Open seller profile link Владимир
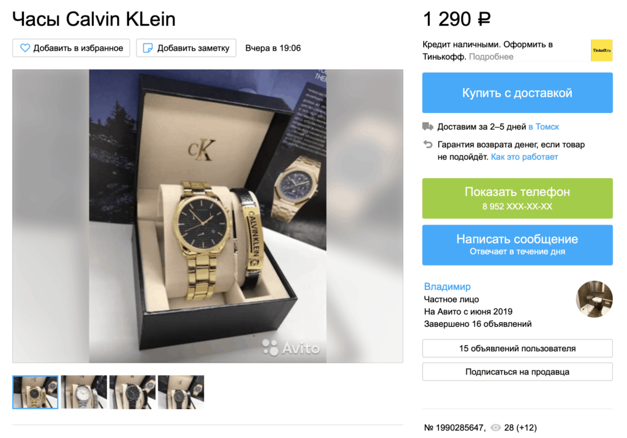The height and width of the screenshot is (438, 627). pyautogui.click(x=447, y=286)
